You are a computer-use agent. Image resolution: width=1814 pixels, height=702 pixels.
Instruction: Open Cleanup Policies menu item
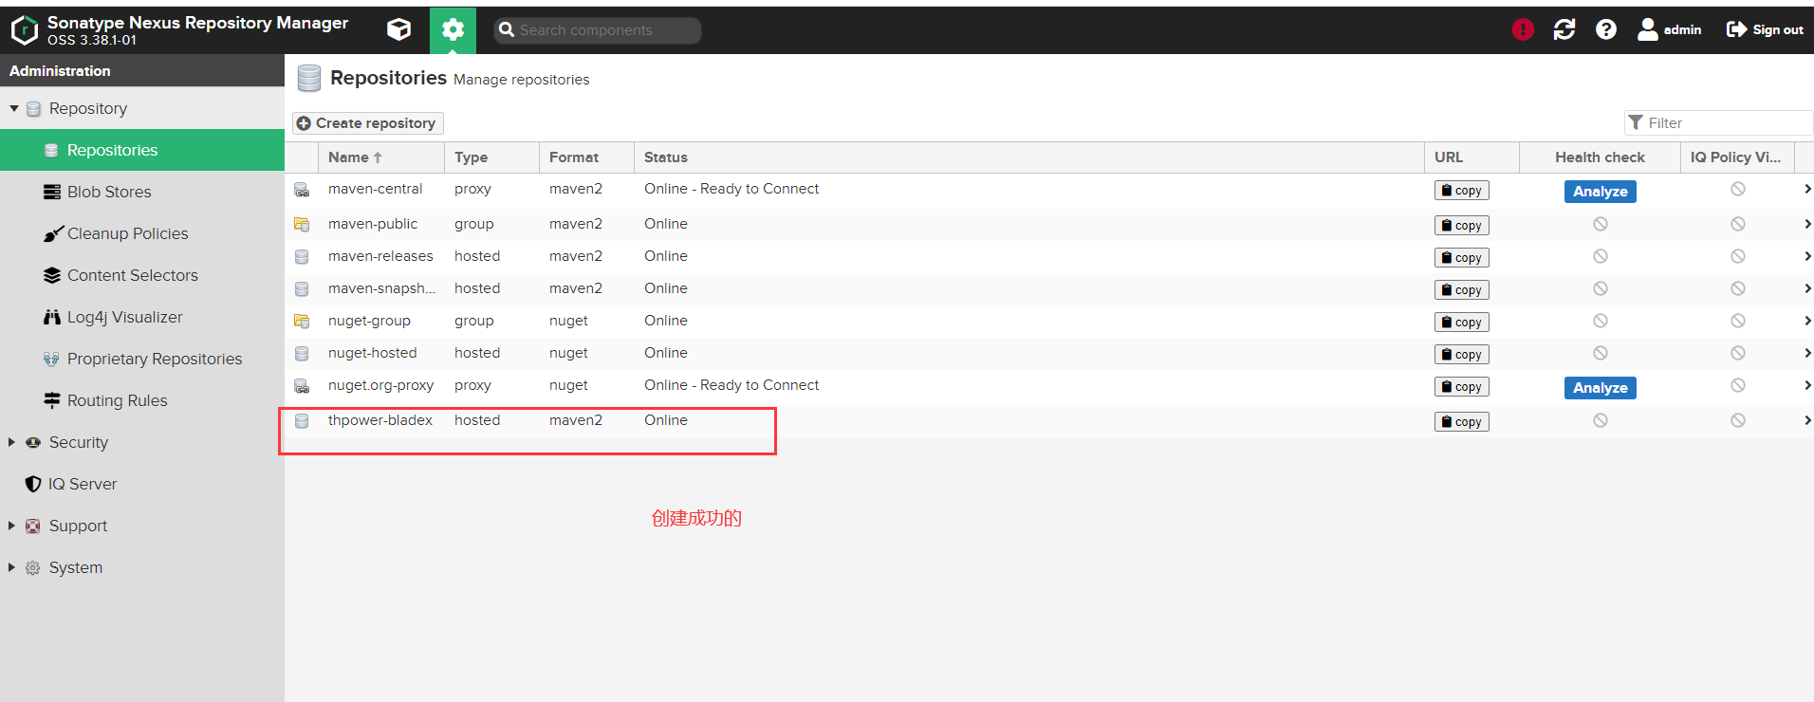pos(142,233)
